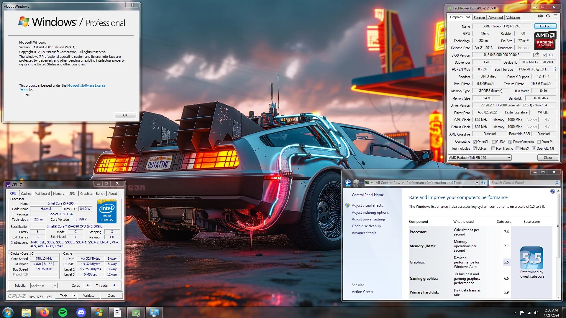Image resolution: width=566 pixels, height=318 pixels.
Task: Click the search magnifier in Control Panel
Action: [556, 183]
